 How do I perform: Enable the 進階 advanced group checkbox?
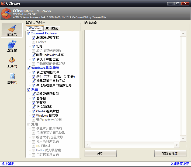pyautogui.click(x=29, y=125)
